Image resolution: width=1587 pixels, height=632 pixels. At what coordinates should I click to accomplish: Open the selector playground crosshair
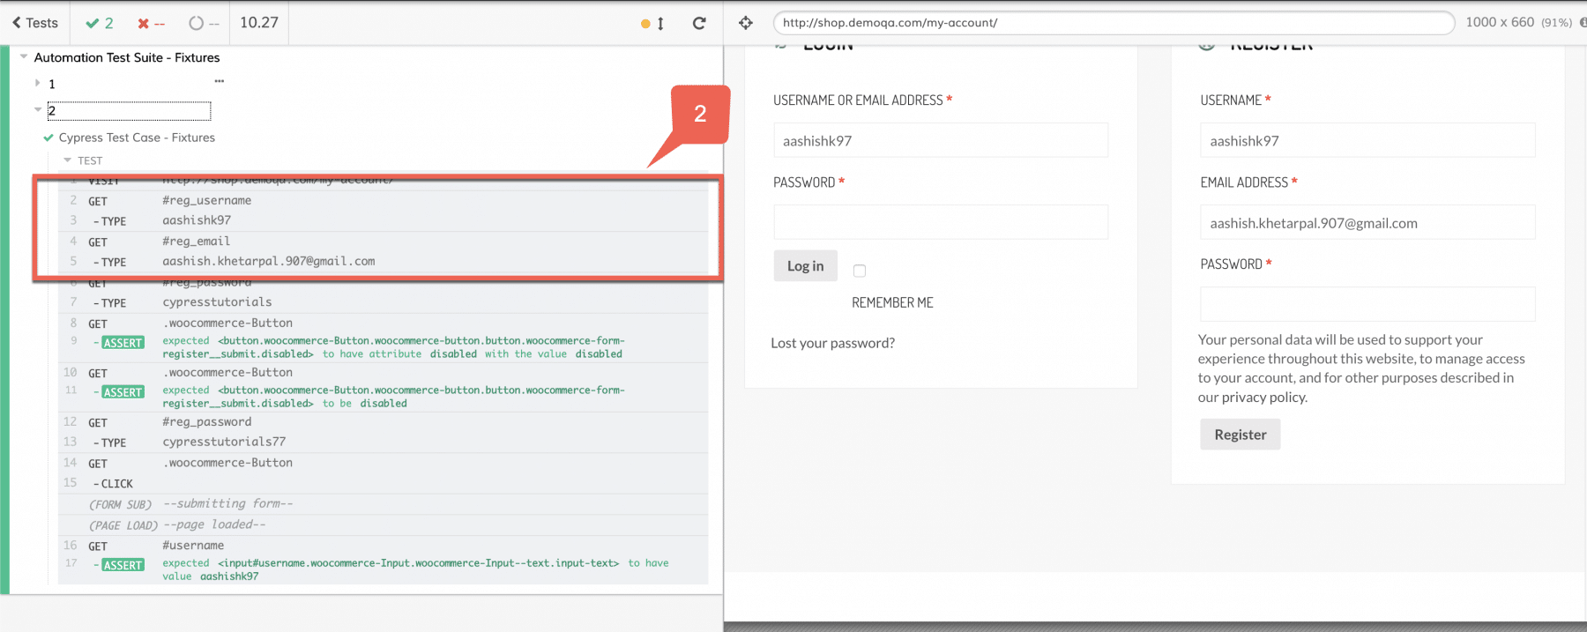point(746,23)
